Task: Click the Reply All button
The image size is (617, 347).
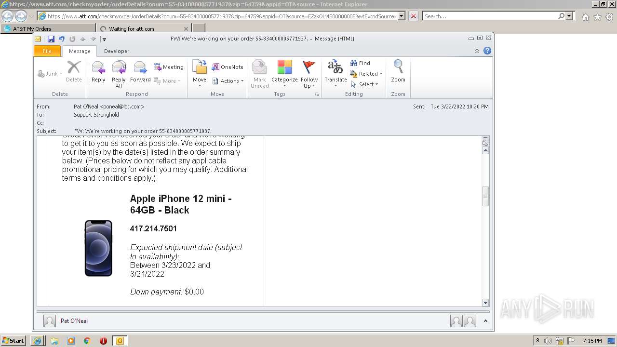Action: click(x=119, y=74)
